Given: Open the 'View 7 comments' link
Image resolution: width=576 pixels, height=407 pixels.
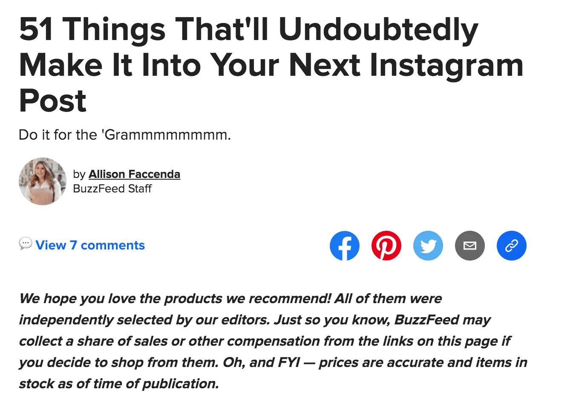Looking at the screenshot, I should 90,245.
